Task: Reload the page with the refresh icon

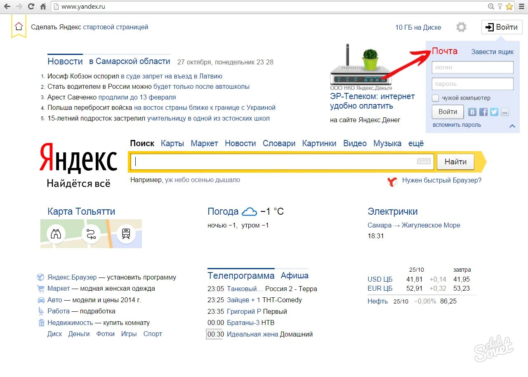Action: pyautogui.click(x=31, y=6)
